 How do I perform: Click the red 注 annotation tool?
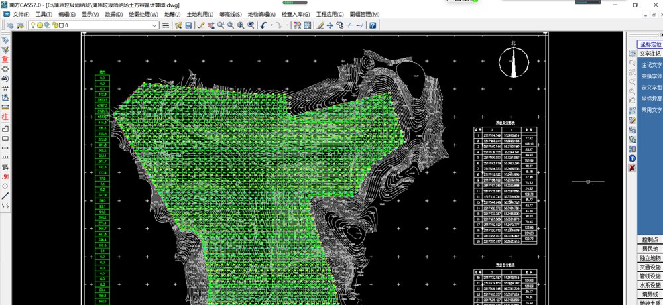click(5, 117)
